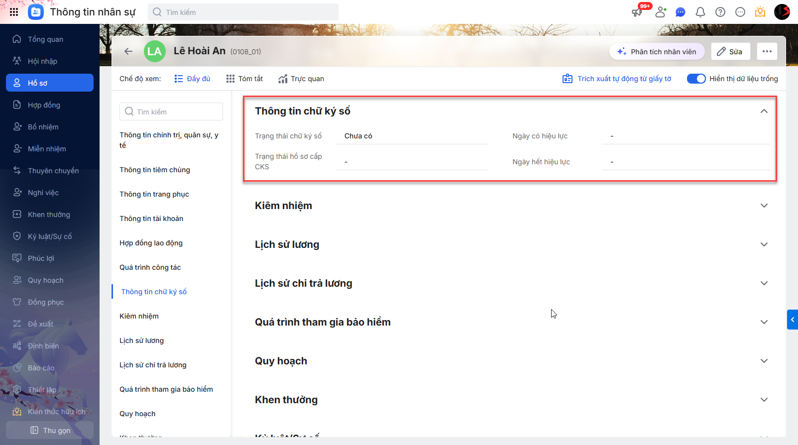The height and width of the screenshot is (445, 798).
Task: Click Phân tích nhân viên button
Action: click(657, 51)
